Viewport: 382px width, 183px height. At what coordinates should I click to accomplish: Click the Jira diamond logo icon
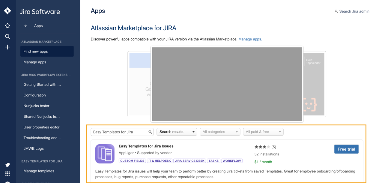(x=7, y=11)
